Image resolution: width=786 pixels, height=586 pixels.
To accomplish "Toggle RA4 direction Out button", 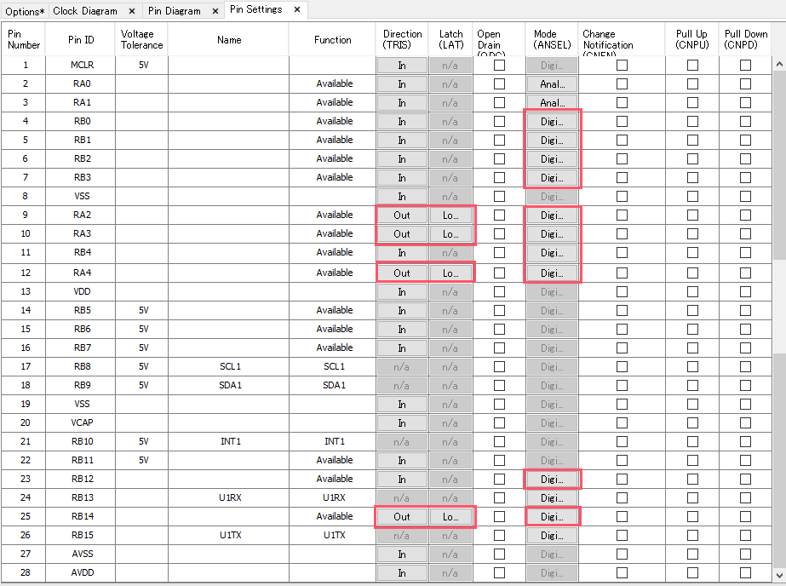I will pos(402,273).
